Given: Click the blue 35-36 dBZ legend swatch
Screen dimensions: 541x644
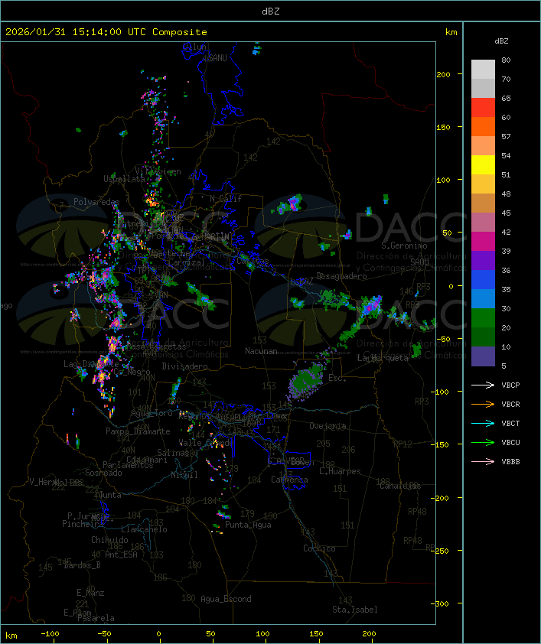Looking at the screenshot, I should pyautogui.click(x=483, y=280).
